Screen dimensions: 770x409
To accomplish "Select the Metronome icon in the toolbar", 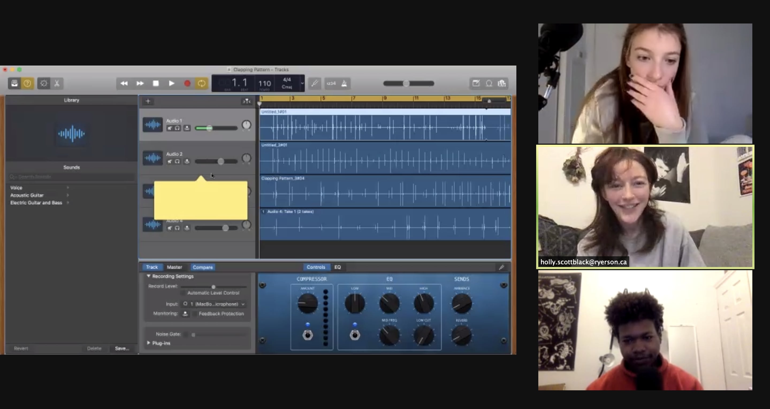I will point(344,84).
